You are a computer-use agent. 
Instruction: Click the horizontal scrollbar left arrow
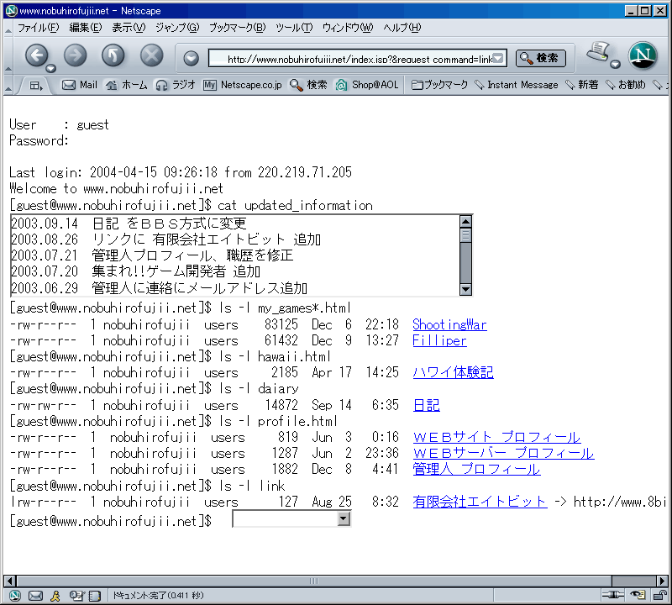[x=9, y=581]
